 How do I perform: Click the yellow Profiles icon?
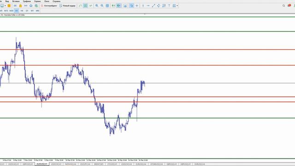coord(9,6)
